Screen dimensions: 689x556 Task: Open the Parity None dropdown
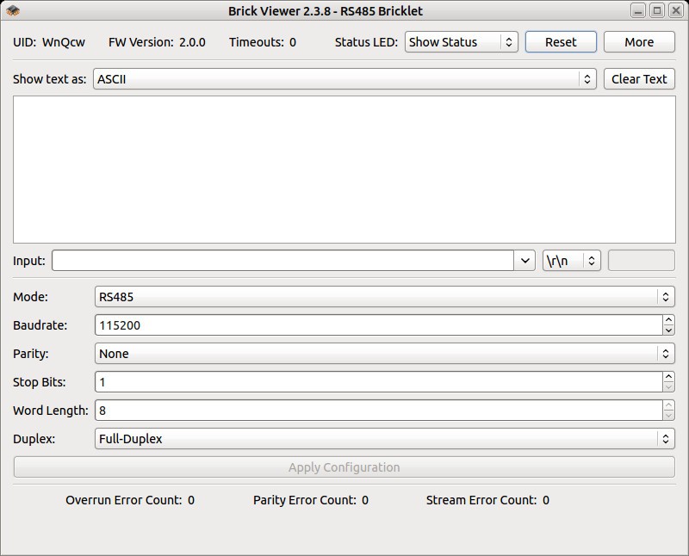click(x=384, y=354)
